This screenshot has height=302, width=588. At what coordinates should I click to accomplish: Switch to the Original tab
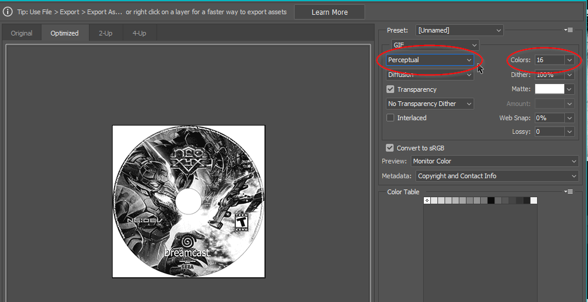pos(21,33)
